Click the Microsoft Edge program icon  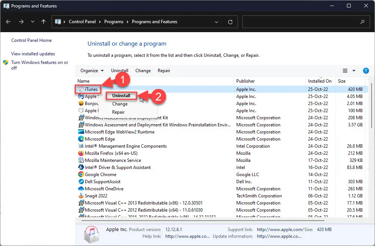click(x=81, y=139)
